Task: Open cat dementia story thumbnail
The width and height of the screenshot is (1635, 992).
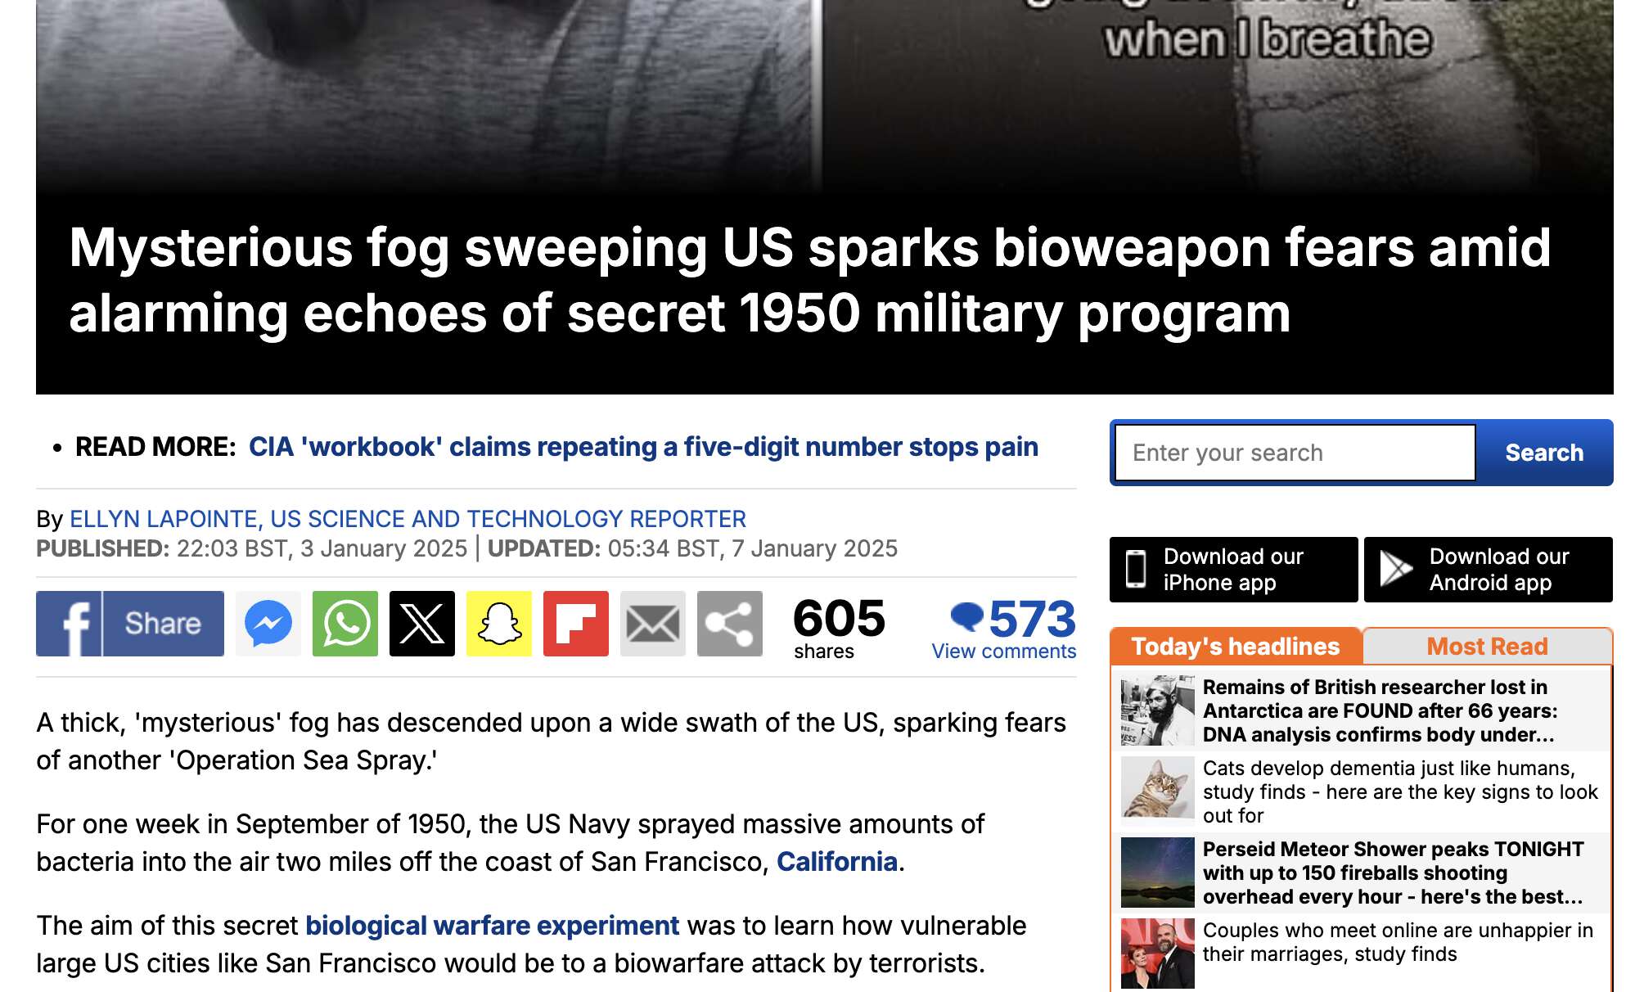Action: tap(1157, 789)
